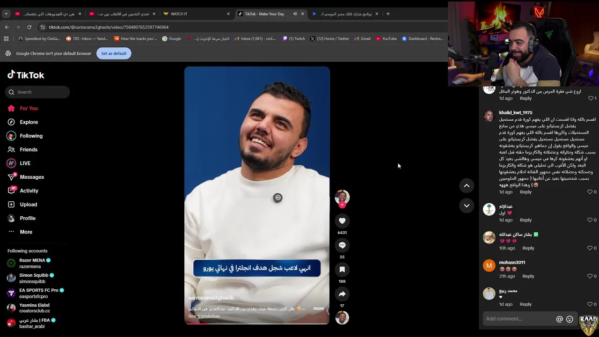
Task: Click Set as default button
Action: click(114, 53)
